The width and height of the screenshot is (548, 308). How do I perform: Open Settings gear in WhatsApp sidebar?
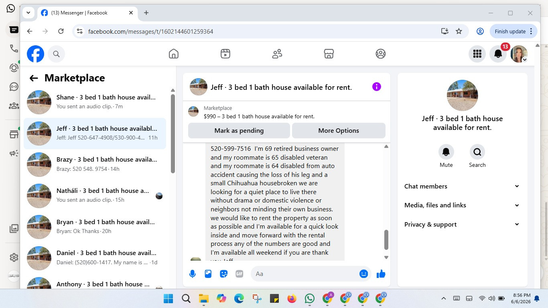(x=14, y=257)
